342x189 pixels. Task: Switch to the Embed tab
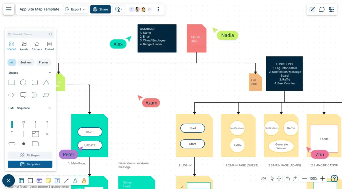tap(49, 46)
